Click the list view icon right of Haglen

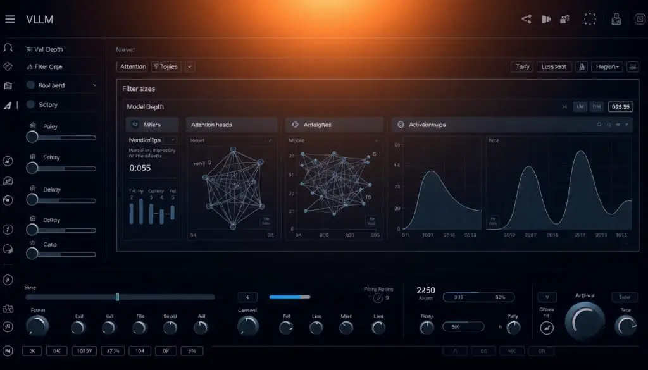coord(633,66)
